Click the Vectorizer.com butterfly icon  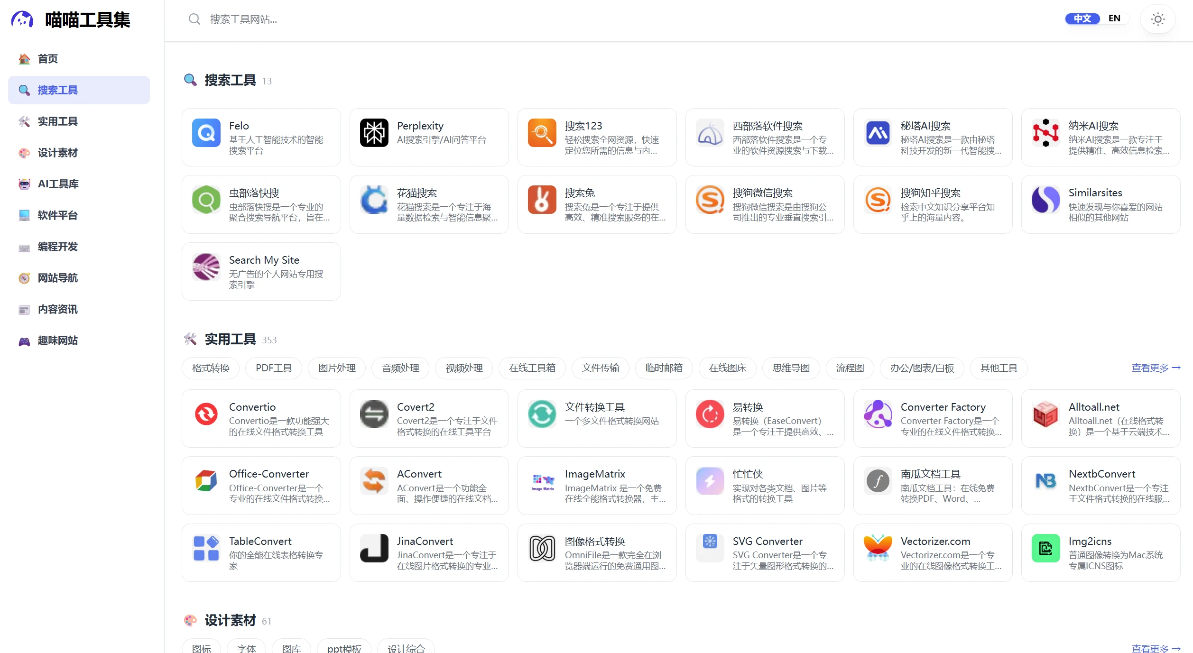tap(878, 548)
